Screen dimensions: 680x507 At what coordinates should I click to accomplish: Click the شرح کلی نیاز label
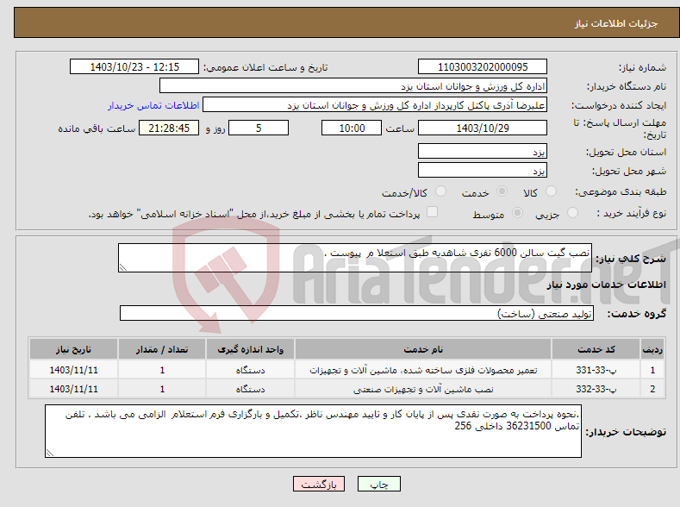pyautogui.click(x=631, y=259)
